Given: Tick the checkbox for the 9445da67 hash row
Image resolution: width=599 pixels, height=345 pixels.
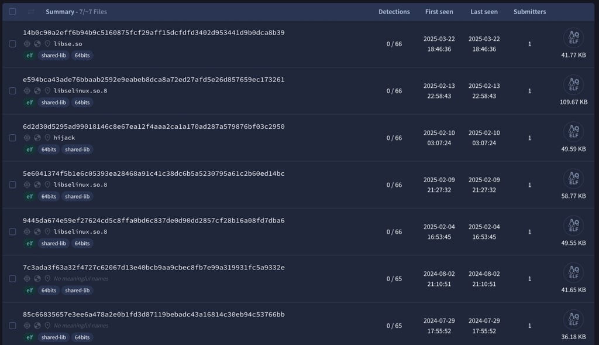Looking at the screenshot, I should coord(13,232).
